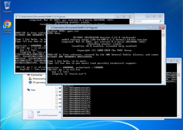Screen dimensions: 183x130
Task: Select the first gp file icon in the Explorer list
Action: (57, 88)
